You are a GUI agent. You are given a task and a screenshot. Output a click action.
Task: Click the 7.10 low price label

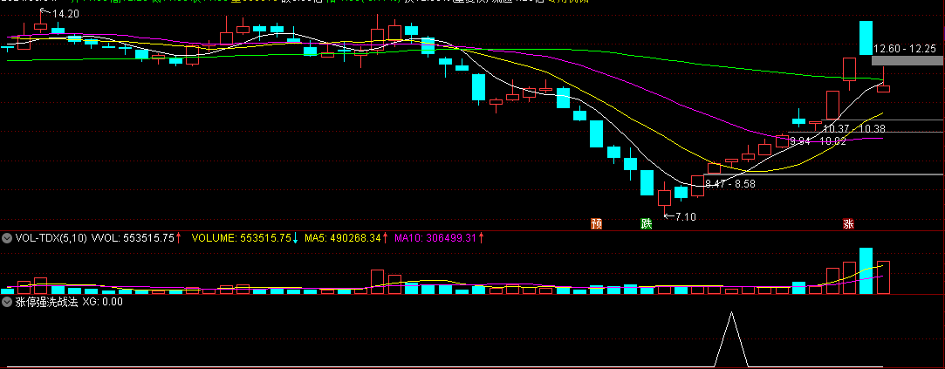coord(686,217)
